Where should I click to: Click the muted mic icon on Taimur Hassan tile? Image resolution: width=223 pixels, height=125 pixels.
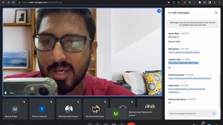(x=51, y=102)
